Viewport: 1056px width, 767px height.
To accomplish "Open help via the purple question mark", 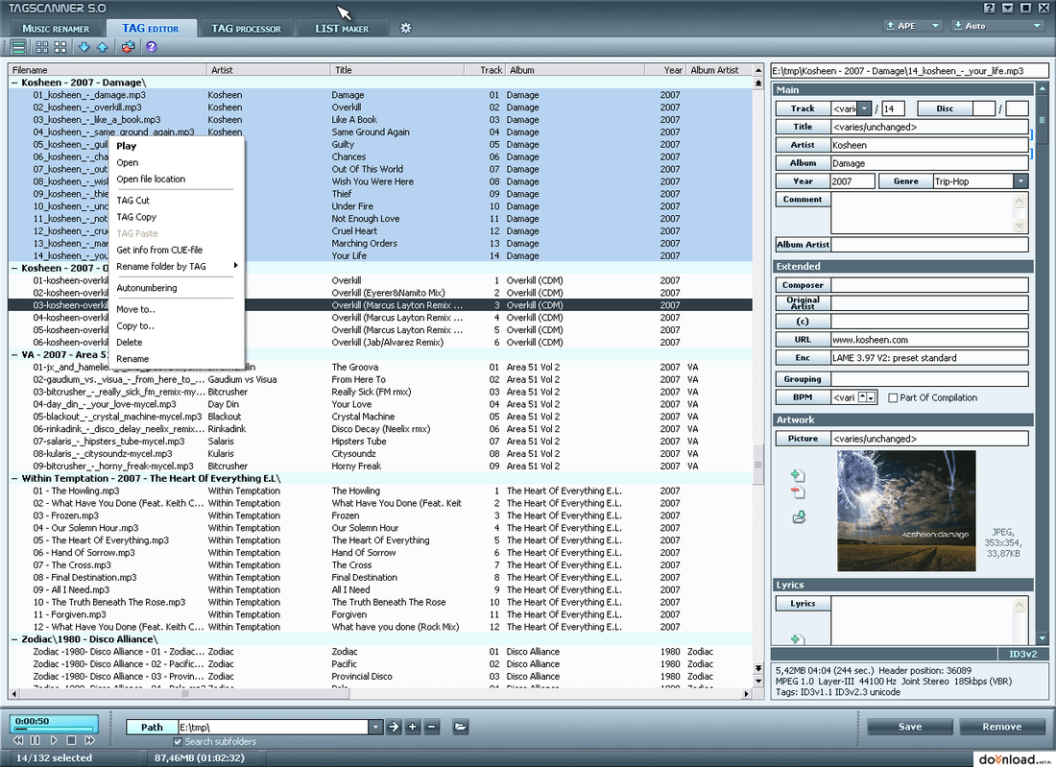I will pyautogui.click(x=151, y=47).
